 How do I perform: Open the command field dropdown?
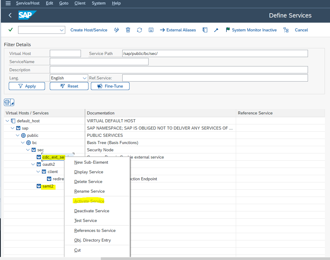click(62, 30)
